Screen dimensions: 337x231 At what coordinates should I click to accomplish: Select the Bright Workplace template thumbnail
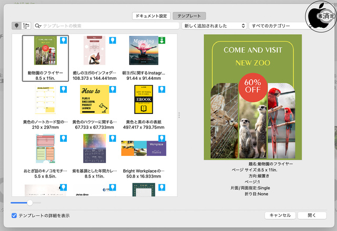pos(143,149)
